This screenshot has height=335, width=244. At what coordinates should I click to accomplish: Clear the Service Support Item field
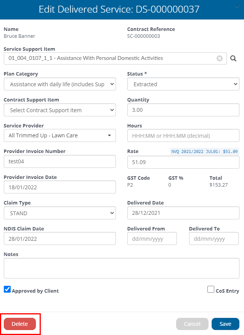220,58
